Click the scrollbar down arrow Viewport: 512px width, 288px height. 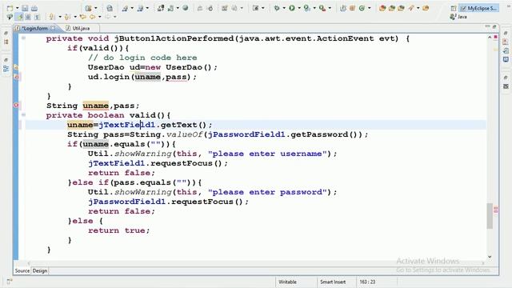click(x=490, y=257)
